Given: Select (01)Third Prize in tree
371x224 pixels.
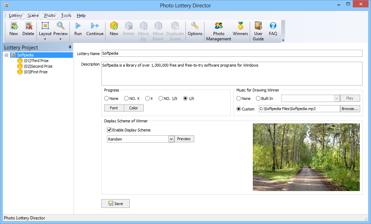Looking at the screenshot, I should [36, 61].
